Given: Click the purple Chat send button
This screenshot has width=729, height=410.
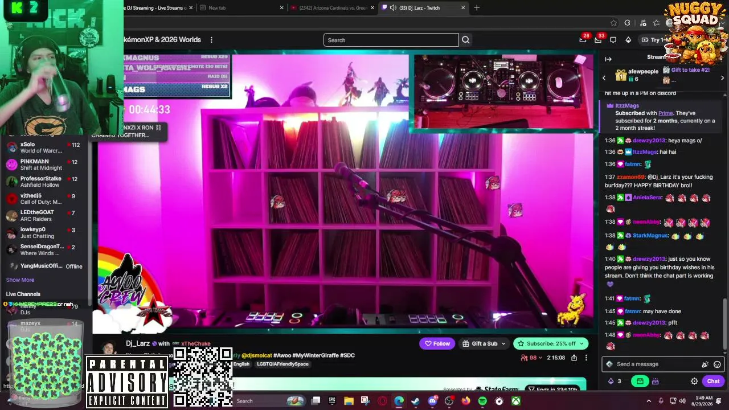Looking at the screenshot, I should [x=714, y=382].
